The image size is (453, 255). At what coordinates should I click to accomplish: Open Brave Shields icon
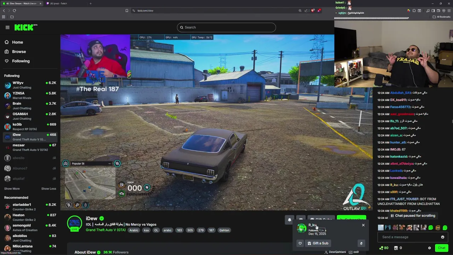(x=312, y=11)
